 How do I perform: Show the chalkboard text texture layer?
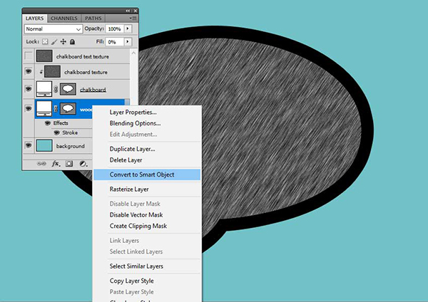pos(29,56)
